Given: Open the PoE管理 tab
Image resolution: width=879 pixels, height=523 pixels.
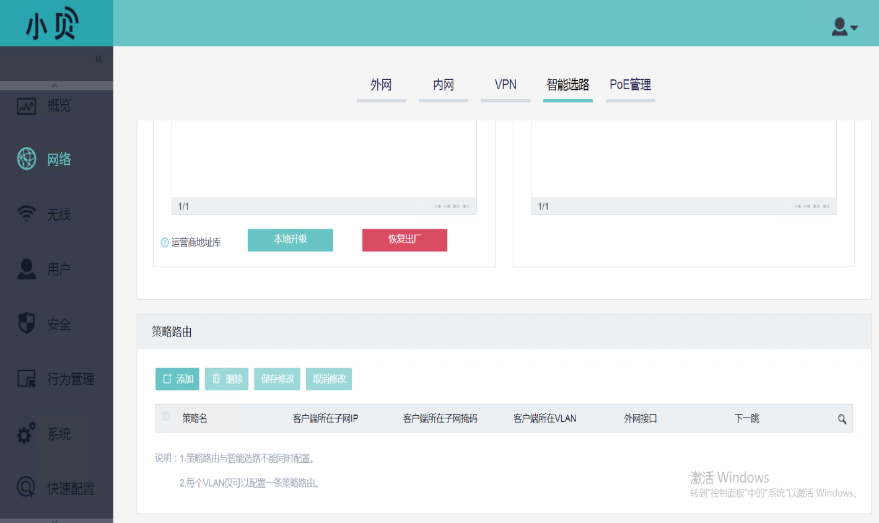Looking at the screenshot, I should click(x=631, y=85).
